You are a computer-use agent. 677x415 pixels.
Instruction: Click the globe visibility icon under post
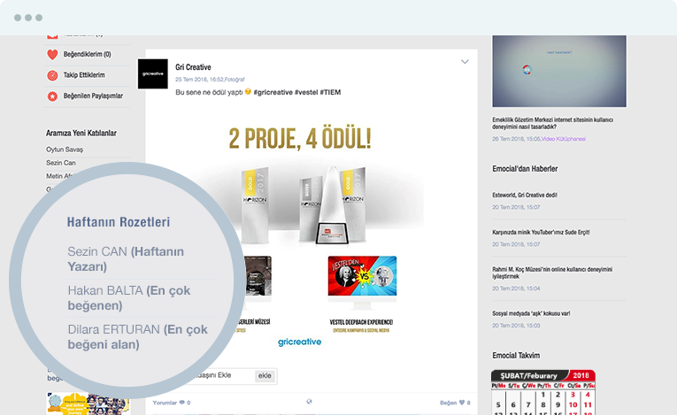(x=309, y=402)
